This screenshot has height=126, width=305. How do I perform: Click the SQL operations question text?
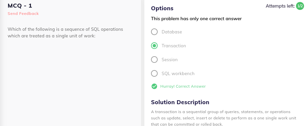[65, 32]
